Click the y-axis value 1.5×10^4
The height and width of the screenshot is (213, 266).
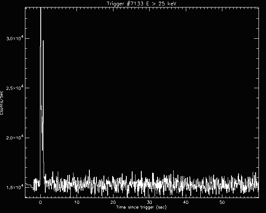pos(15,187)
